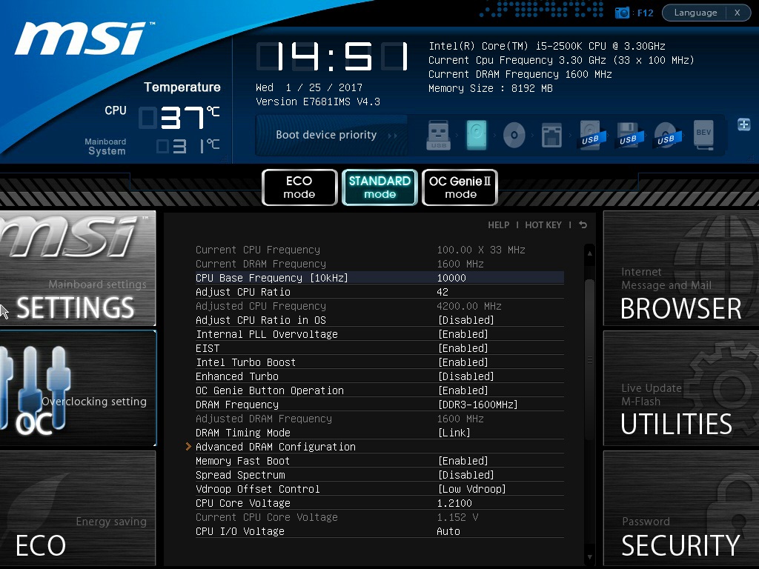The width and height of the screenshot is (759, 569).
Task: Select the Adjust CPU Ratio row label
Action: click(x=243, y=292)
